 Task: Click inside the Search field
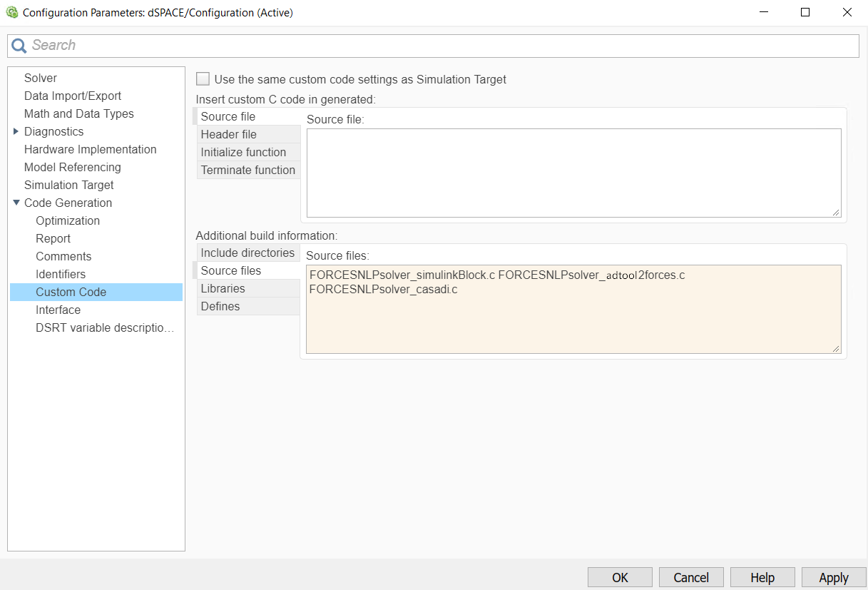pos(442,46)
